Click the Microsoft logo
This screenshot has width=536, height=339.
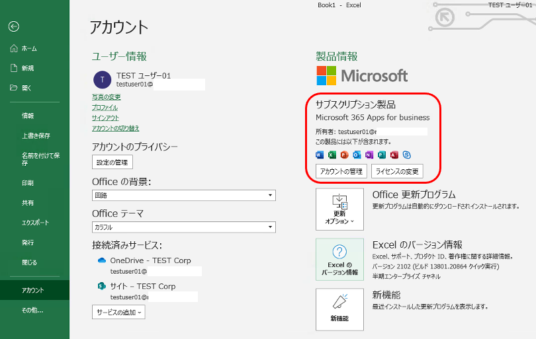point(362,75)
